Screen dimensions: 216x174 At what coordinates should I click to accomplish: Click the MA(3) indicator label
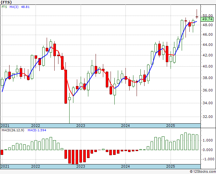[14, 7]
